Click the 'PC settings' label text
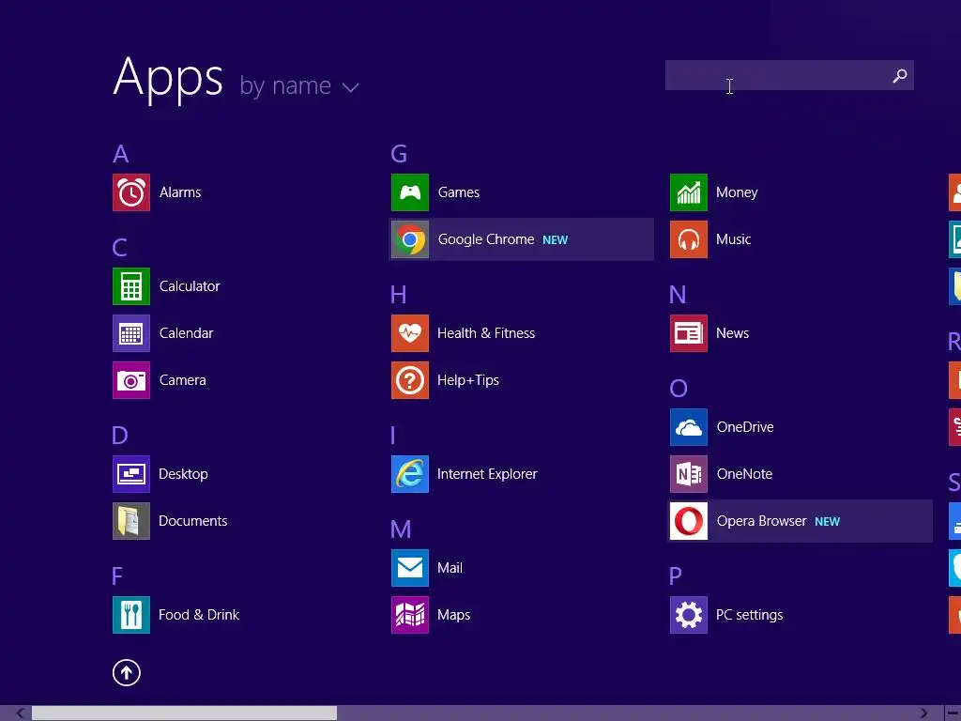961x721 pixels. [x=750, y=615]
